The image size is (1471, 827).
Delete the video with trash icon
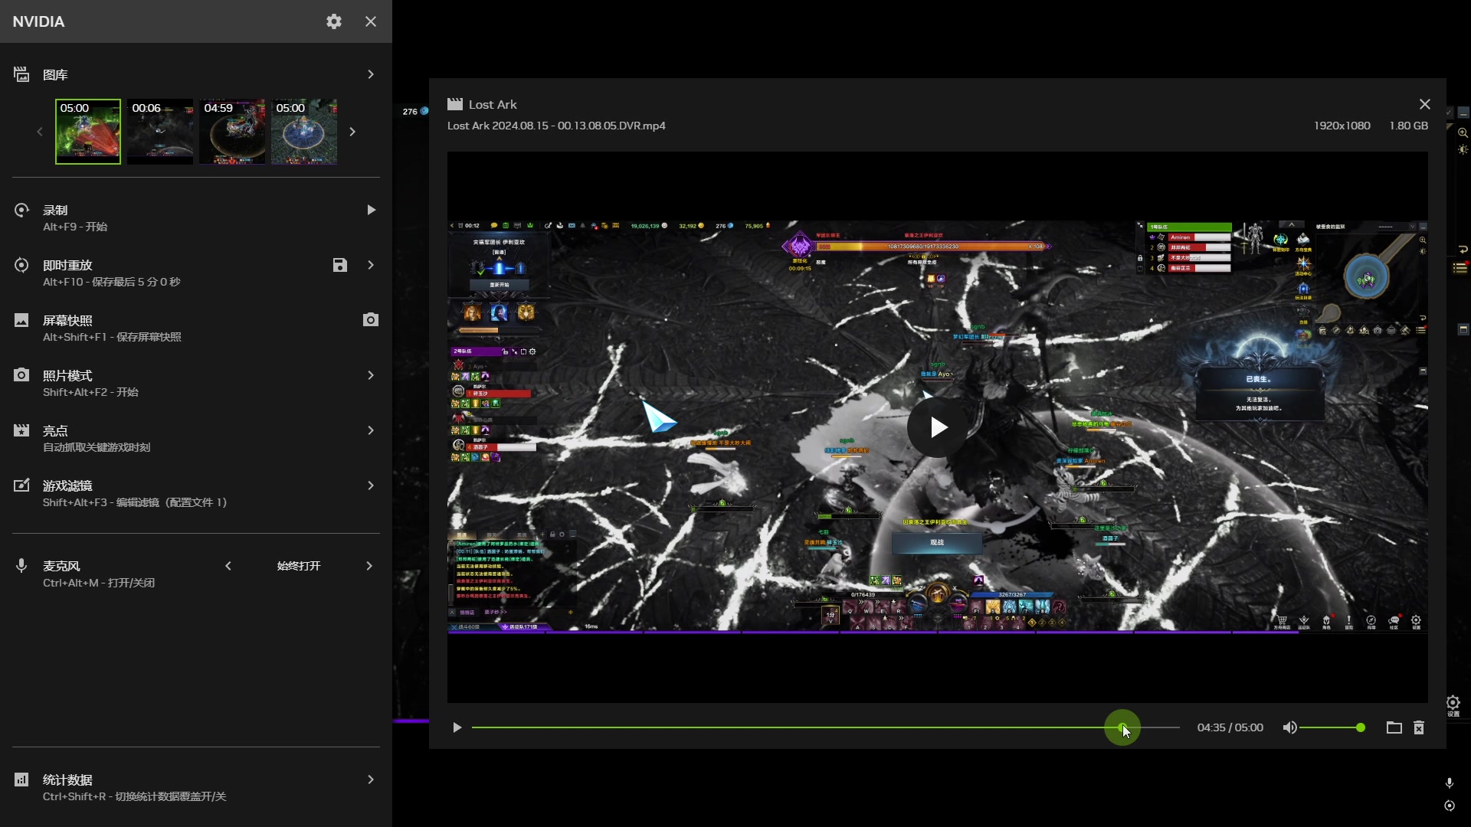[1419, 727]
